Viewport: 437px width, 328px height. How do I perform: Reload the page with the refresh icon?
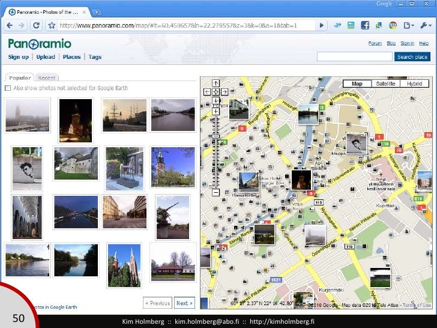click(37, 25)
